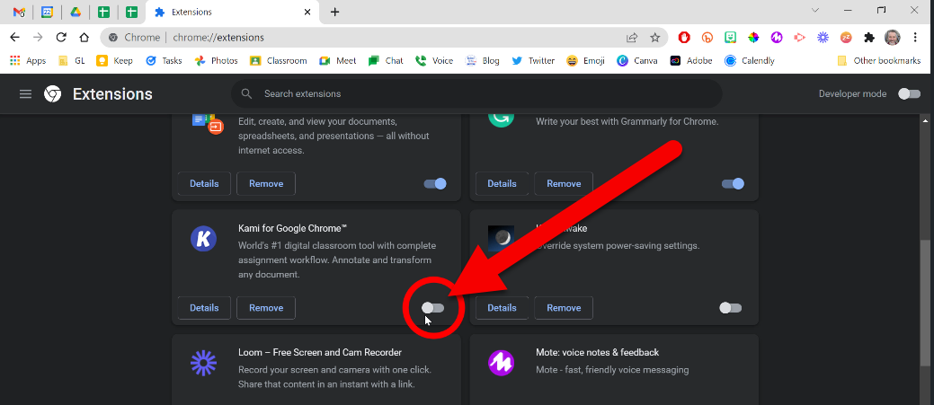The width and height of the screenshot is (934, 405).
Task: Go to the Home page
Action: [x=84, y=38]
